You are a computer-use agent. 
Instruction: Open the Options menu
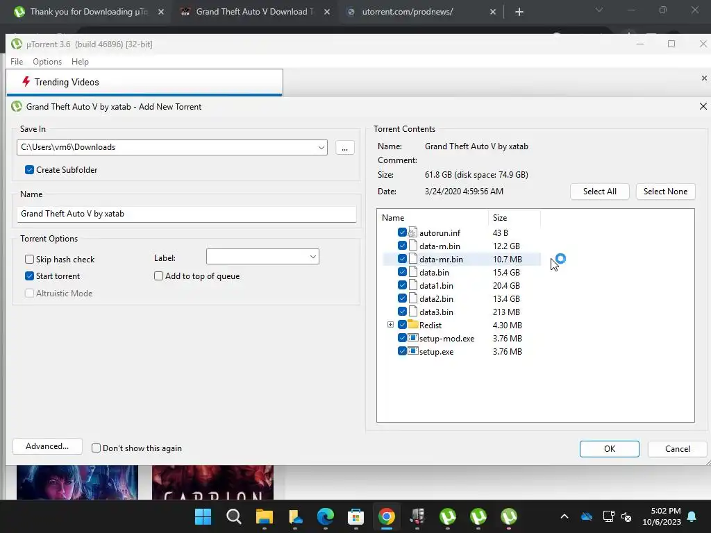pos(47,61)
